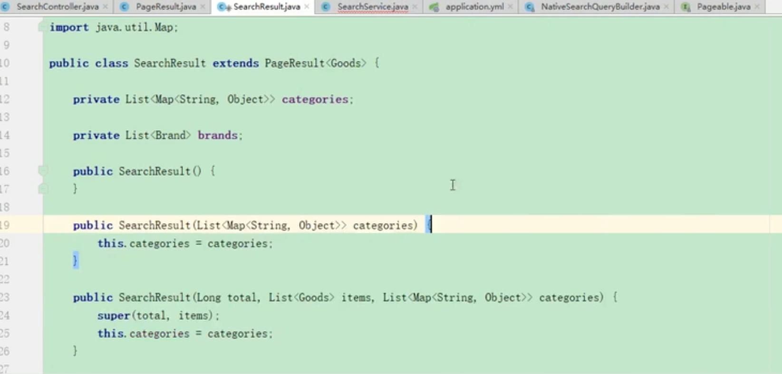Click the closing brace on line 26
782x374 pixels.
pyautogui.click(x=75, y=351)
